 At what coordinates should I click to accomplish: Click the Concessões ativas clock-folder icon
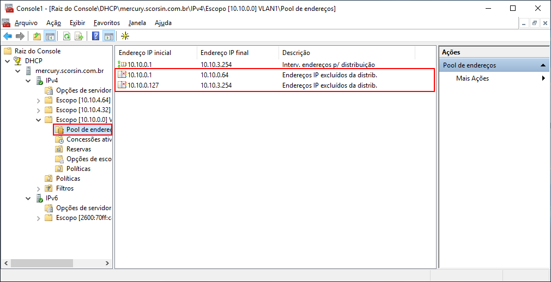pyautogui.click(x=60, y=139)
